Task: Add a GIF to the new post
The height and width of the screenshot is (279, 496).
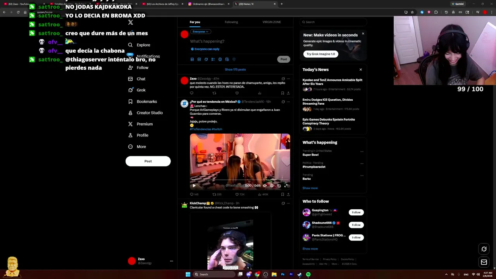Action: tap(199, 59)
